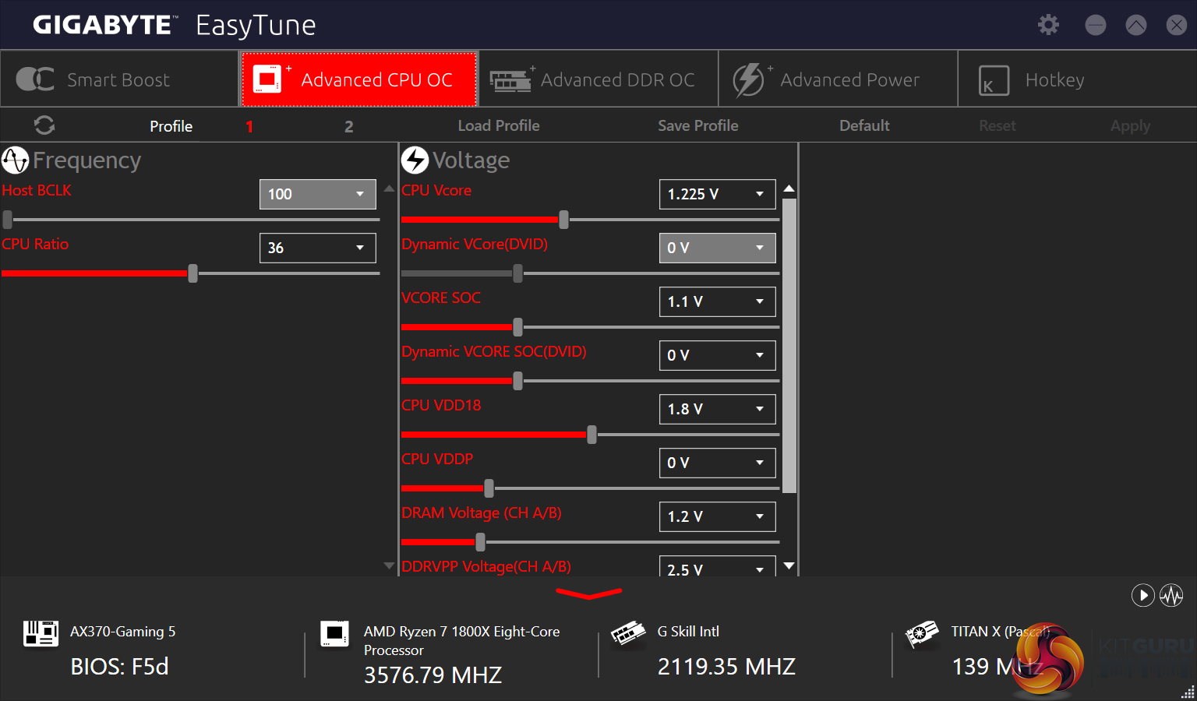Open the Hotkey tab
Screen dimensions: 1197x701
(1077, 79)
